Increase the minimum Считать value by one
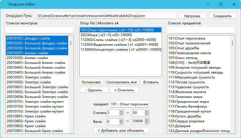This screenshot has height=138, width=241. pos(122,111)
